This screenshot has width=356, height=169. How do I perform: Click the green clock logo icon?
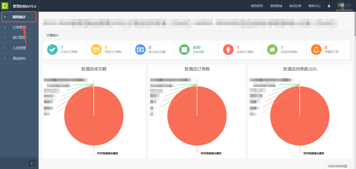pos(5,6)
